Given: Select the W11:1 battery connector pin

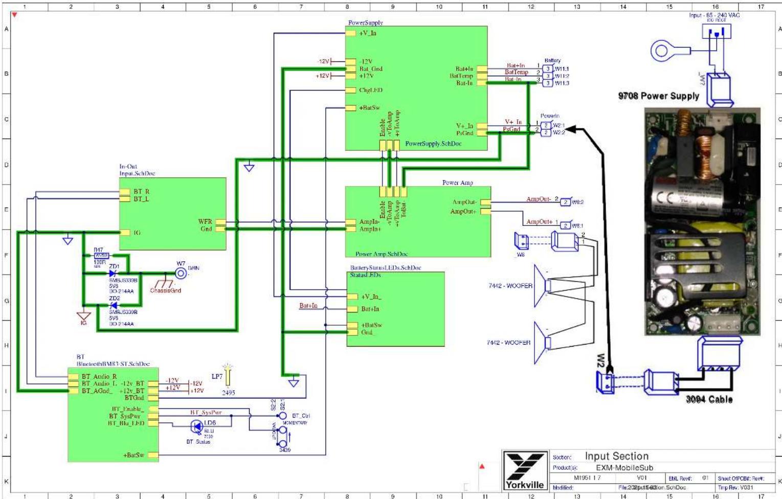Looking at the screenshot, I should tap(547, 69).
